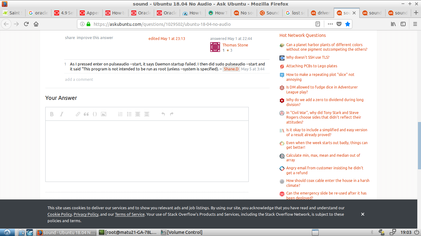Click inside the Your Answer text area

[x=147, y=151]
